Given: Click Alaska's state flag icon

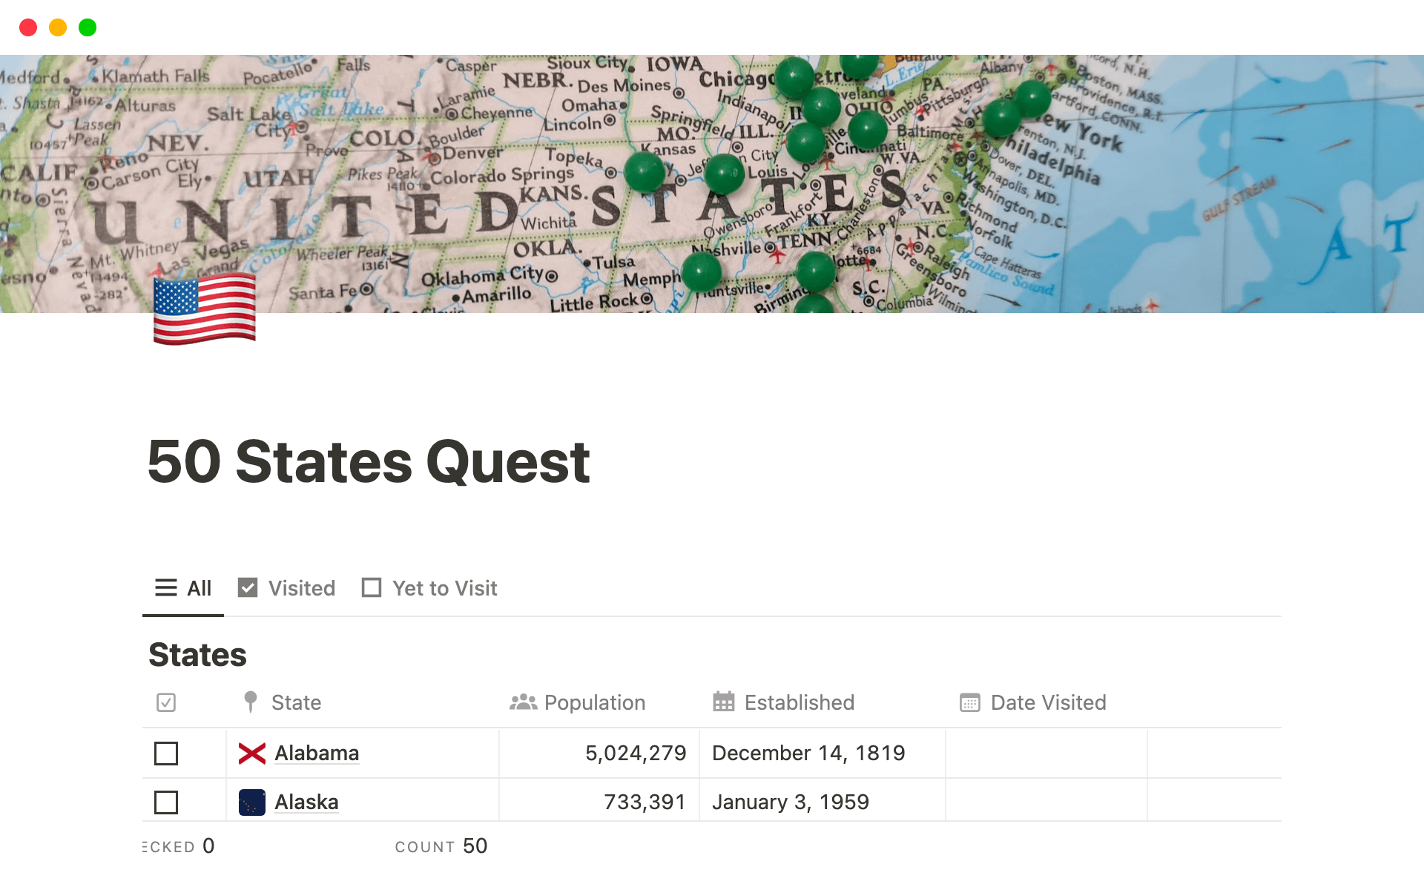Looking at the screenshot, I should 251,802.
